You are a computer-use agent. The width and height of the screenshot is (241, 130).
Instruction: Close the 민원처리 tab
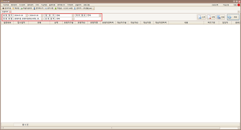click(10, 12)
